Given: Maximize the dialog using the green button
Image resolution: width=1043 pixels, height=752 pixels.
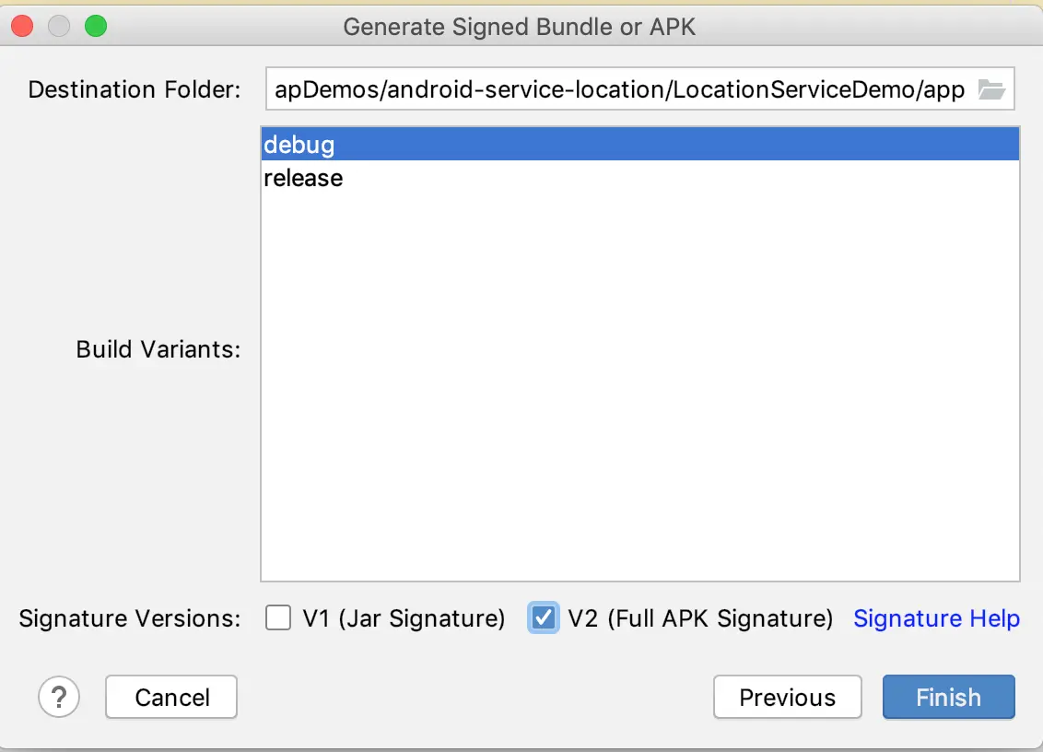Looking at the screenshot, I should tap(95, 27).
